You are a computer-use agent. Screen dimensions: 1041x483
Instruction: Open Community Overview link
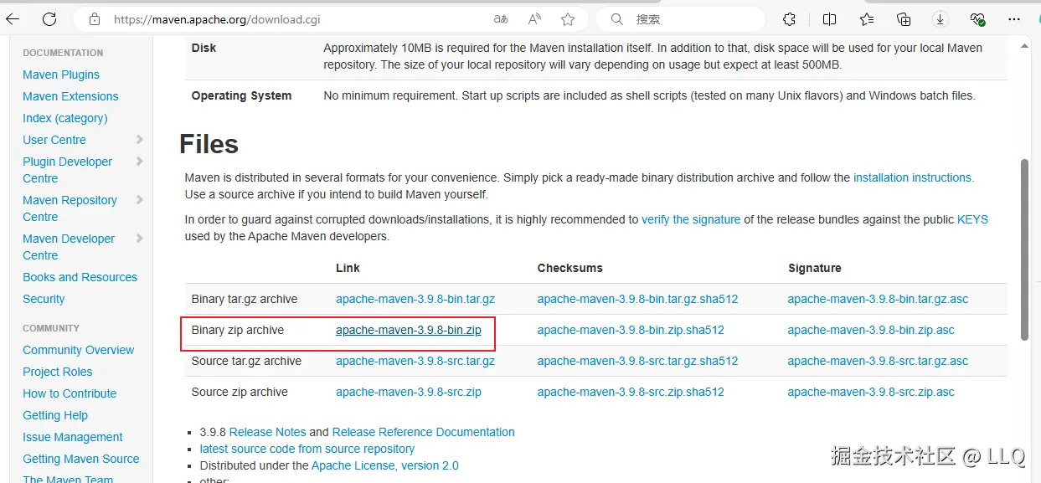(79, 350)
